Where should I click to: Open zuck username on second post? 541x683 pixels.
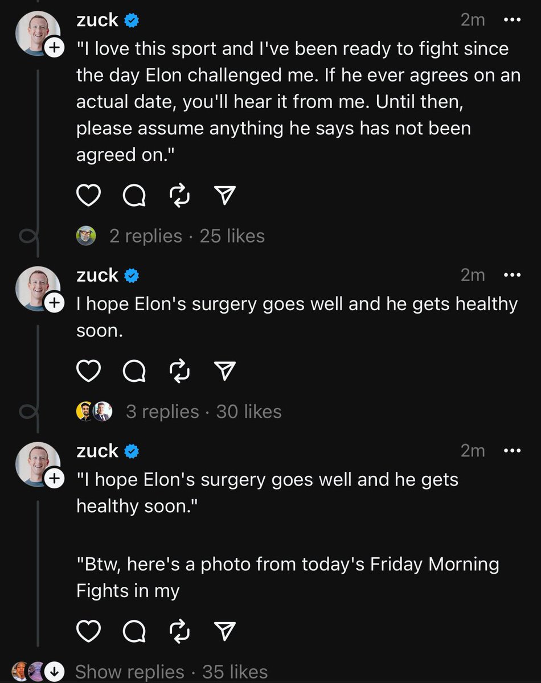pos(97,275)
